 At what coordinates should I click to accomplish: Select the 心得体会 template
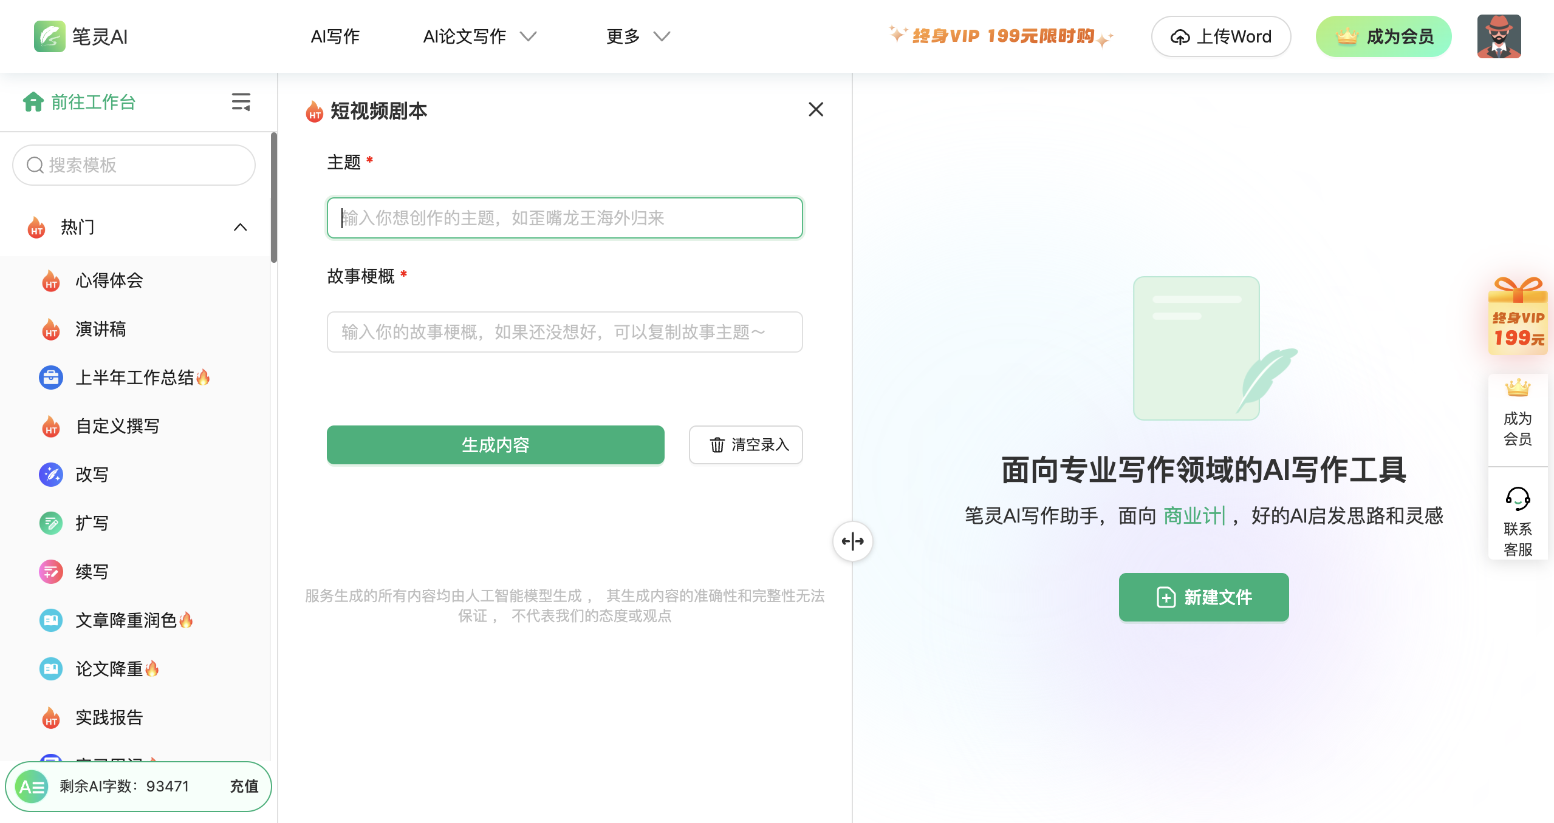(x=109, y=280)
